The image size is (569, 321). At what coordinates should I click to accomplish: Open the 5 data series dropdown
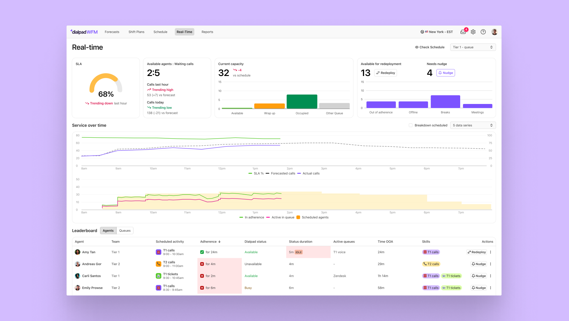473,125
